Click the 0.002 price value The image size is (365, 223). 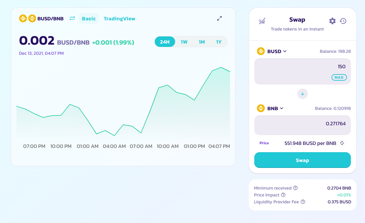pyautogui.click(x=37, y=41)
